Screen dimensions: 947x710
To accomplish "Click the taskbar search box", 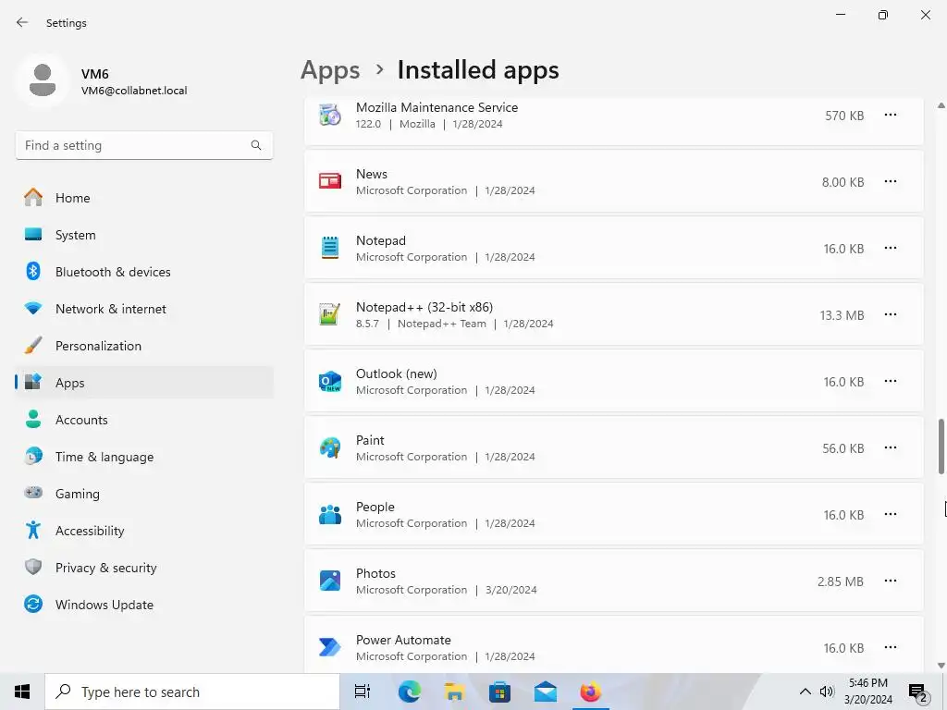I will pyautogui.click(x=192, y=692).
